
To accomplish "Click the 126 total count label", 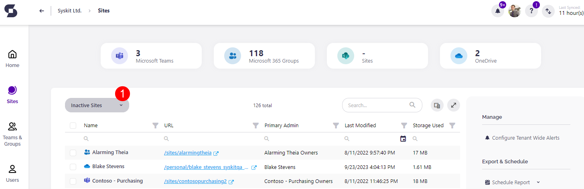I will 262,106.
